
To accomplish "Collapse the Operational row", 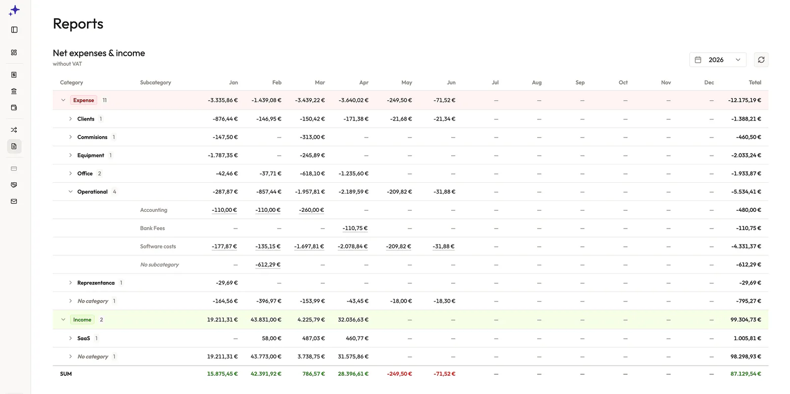I will pos(71,192).
